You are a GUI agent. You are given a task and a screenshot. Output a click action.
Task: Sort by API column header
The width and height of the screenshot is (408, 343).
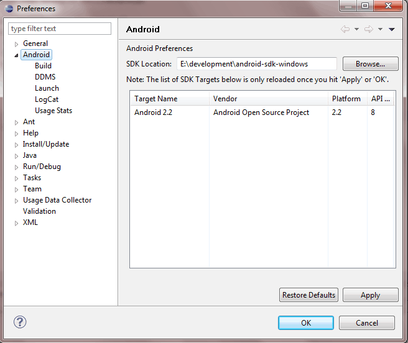pyautogui.click(x=381, y=99)
